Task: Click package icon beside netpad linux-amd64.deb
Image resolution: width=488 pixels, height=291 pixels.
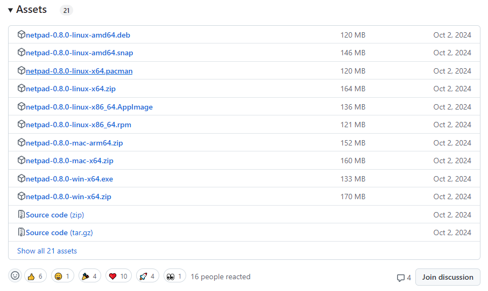Action: coord(21,34)
